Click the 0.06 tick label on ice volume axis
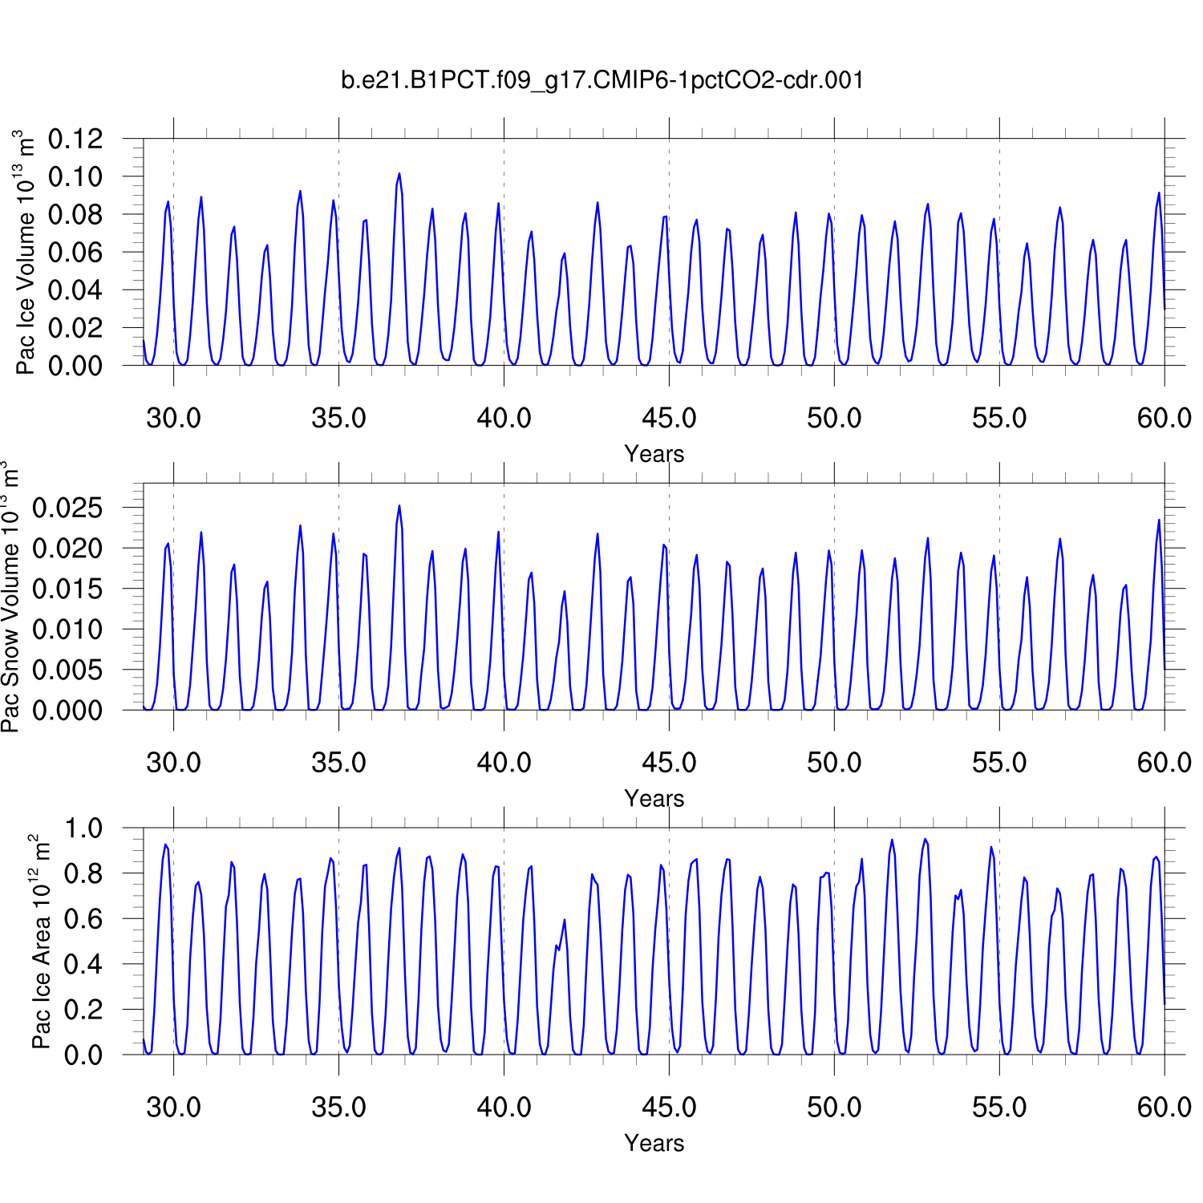 [x=75, y=252]
